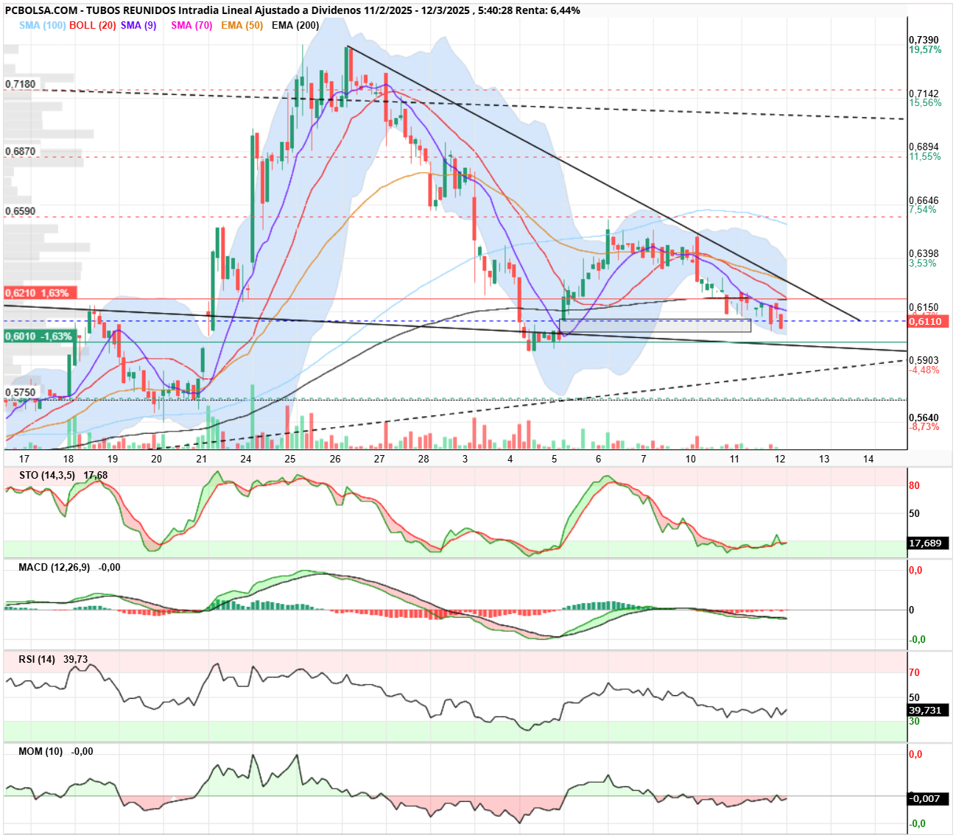Click date label 24 on time axis
Screen dimensions: 956x838
pos(246,459)
